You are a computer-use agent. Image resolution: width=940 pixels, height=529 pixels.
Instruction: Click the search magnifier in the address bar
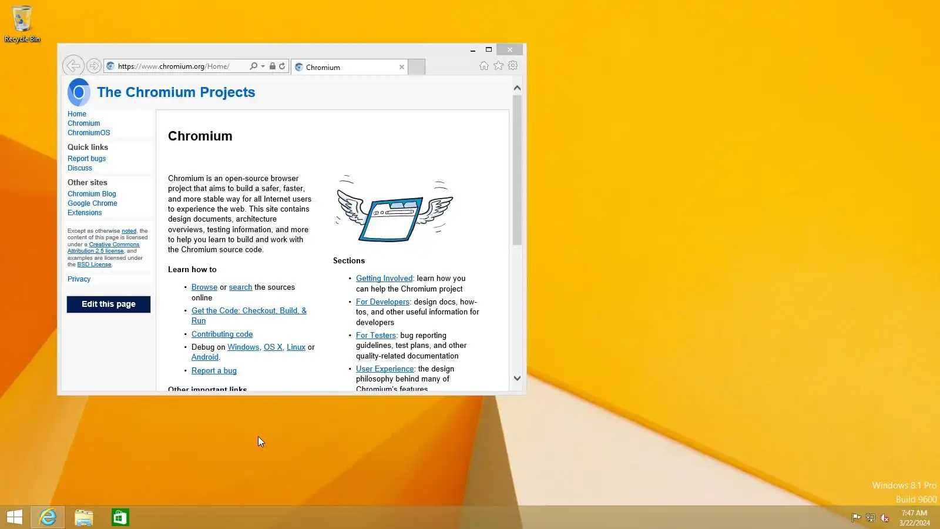tap(253, 66)
